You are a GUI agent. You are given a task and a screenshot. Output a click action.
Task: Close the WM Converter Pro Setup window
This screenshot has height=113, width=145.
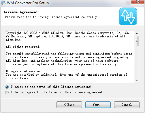click(138, 2)
